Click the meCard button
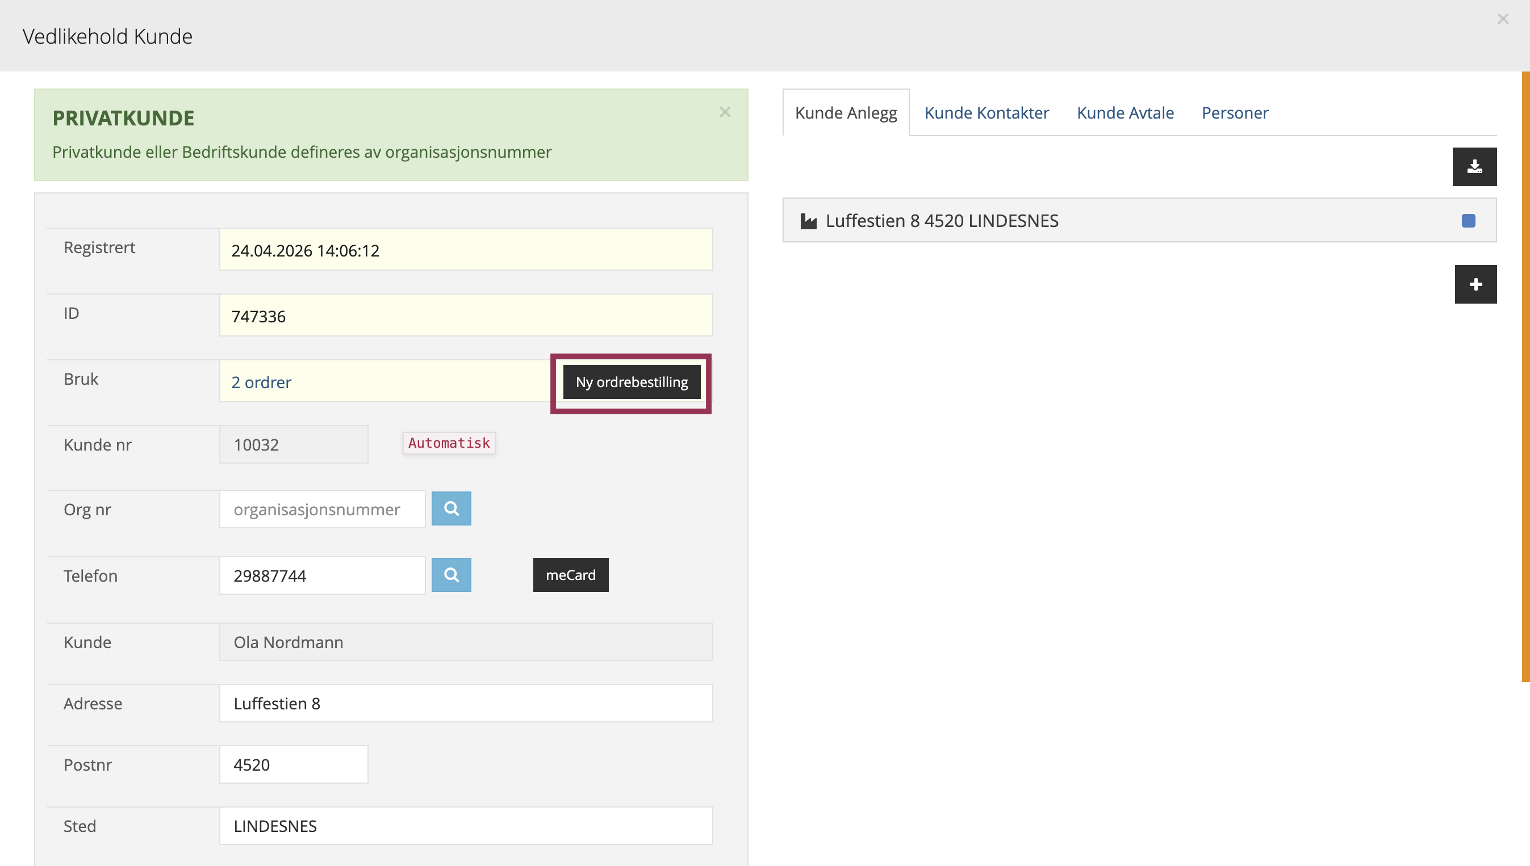The height and width of the screenshot is (866, 1530). pyautogui.click(x=570, y=574)
